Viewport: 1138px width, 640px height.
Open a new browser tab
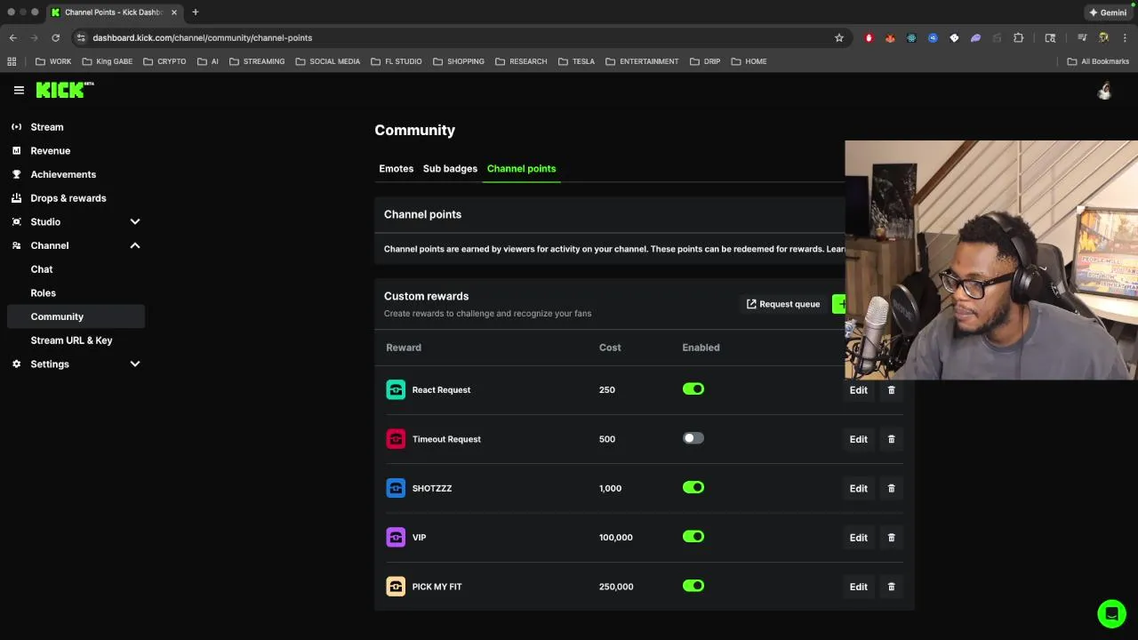coord(195,12)
